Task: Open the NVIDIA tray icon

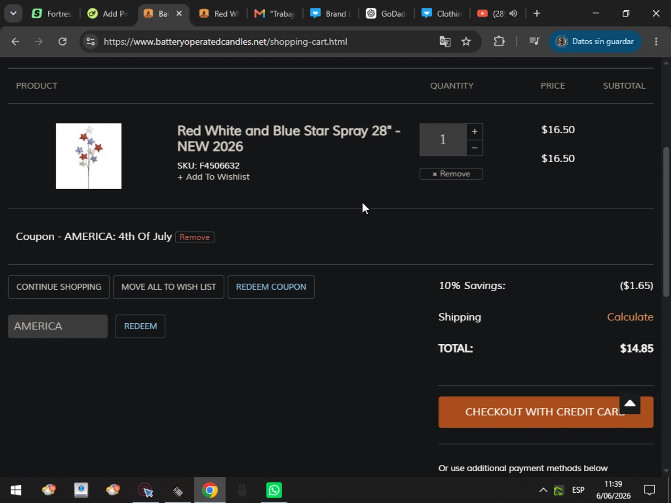Action: click(x=559, y=490)
